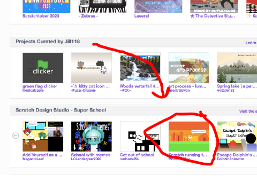Open the Scratch running project thumbnail
The height and width of the screenshot is (192, 257).
pos(189,137)
